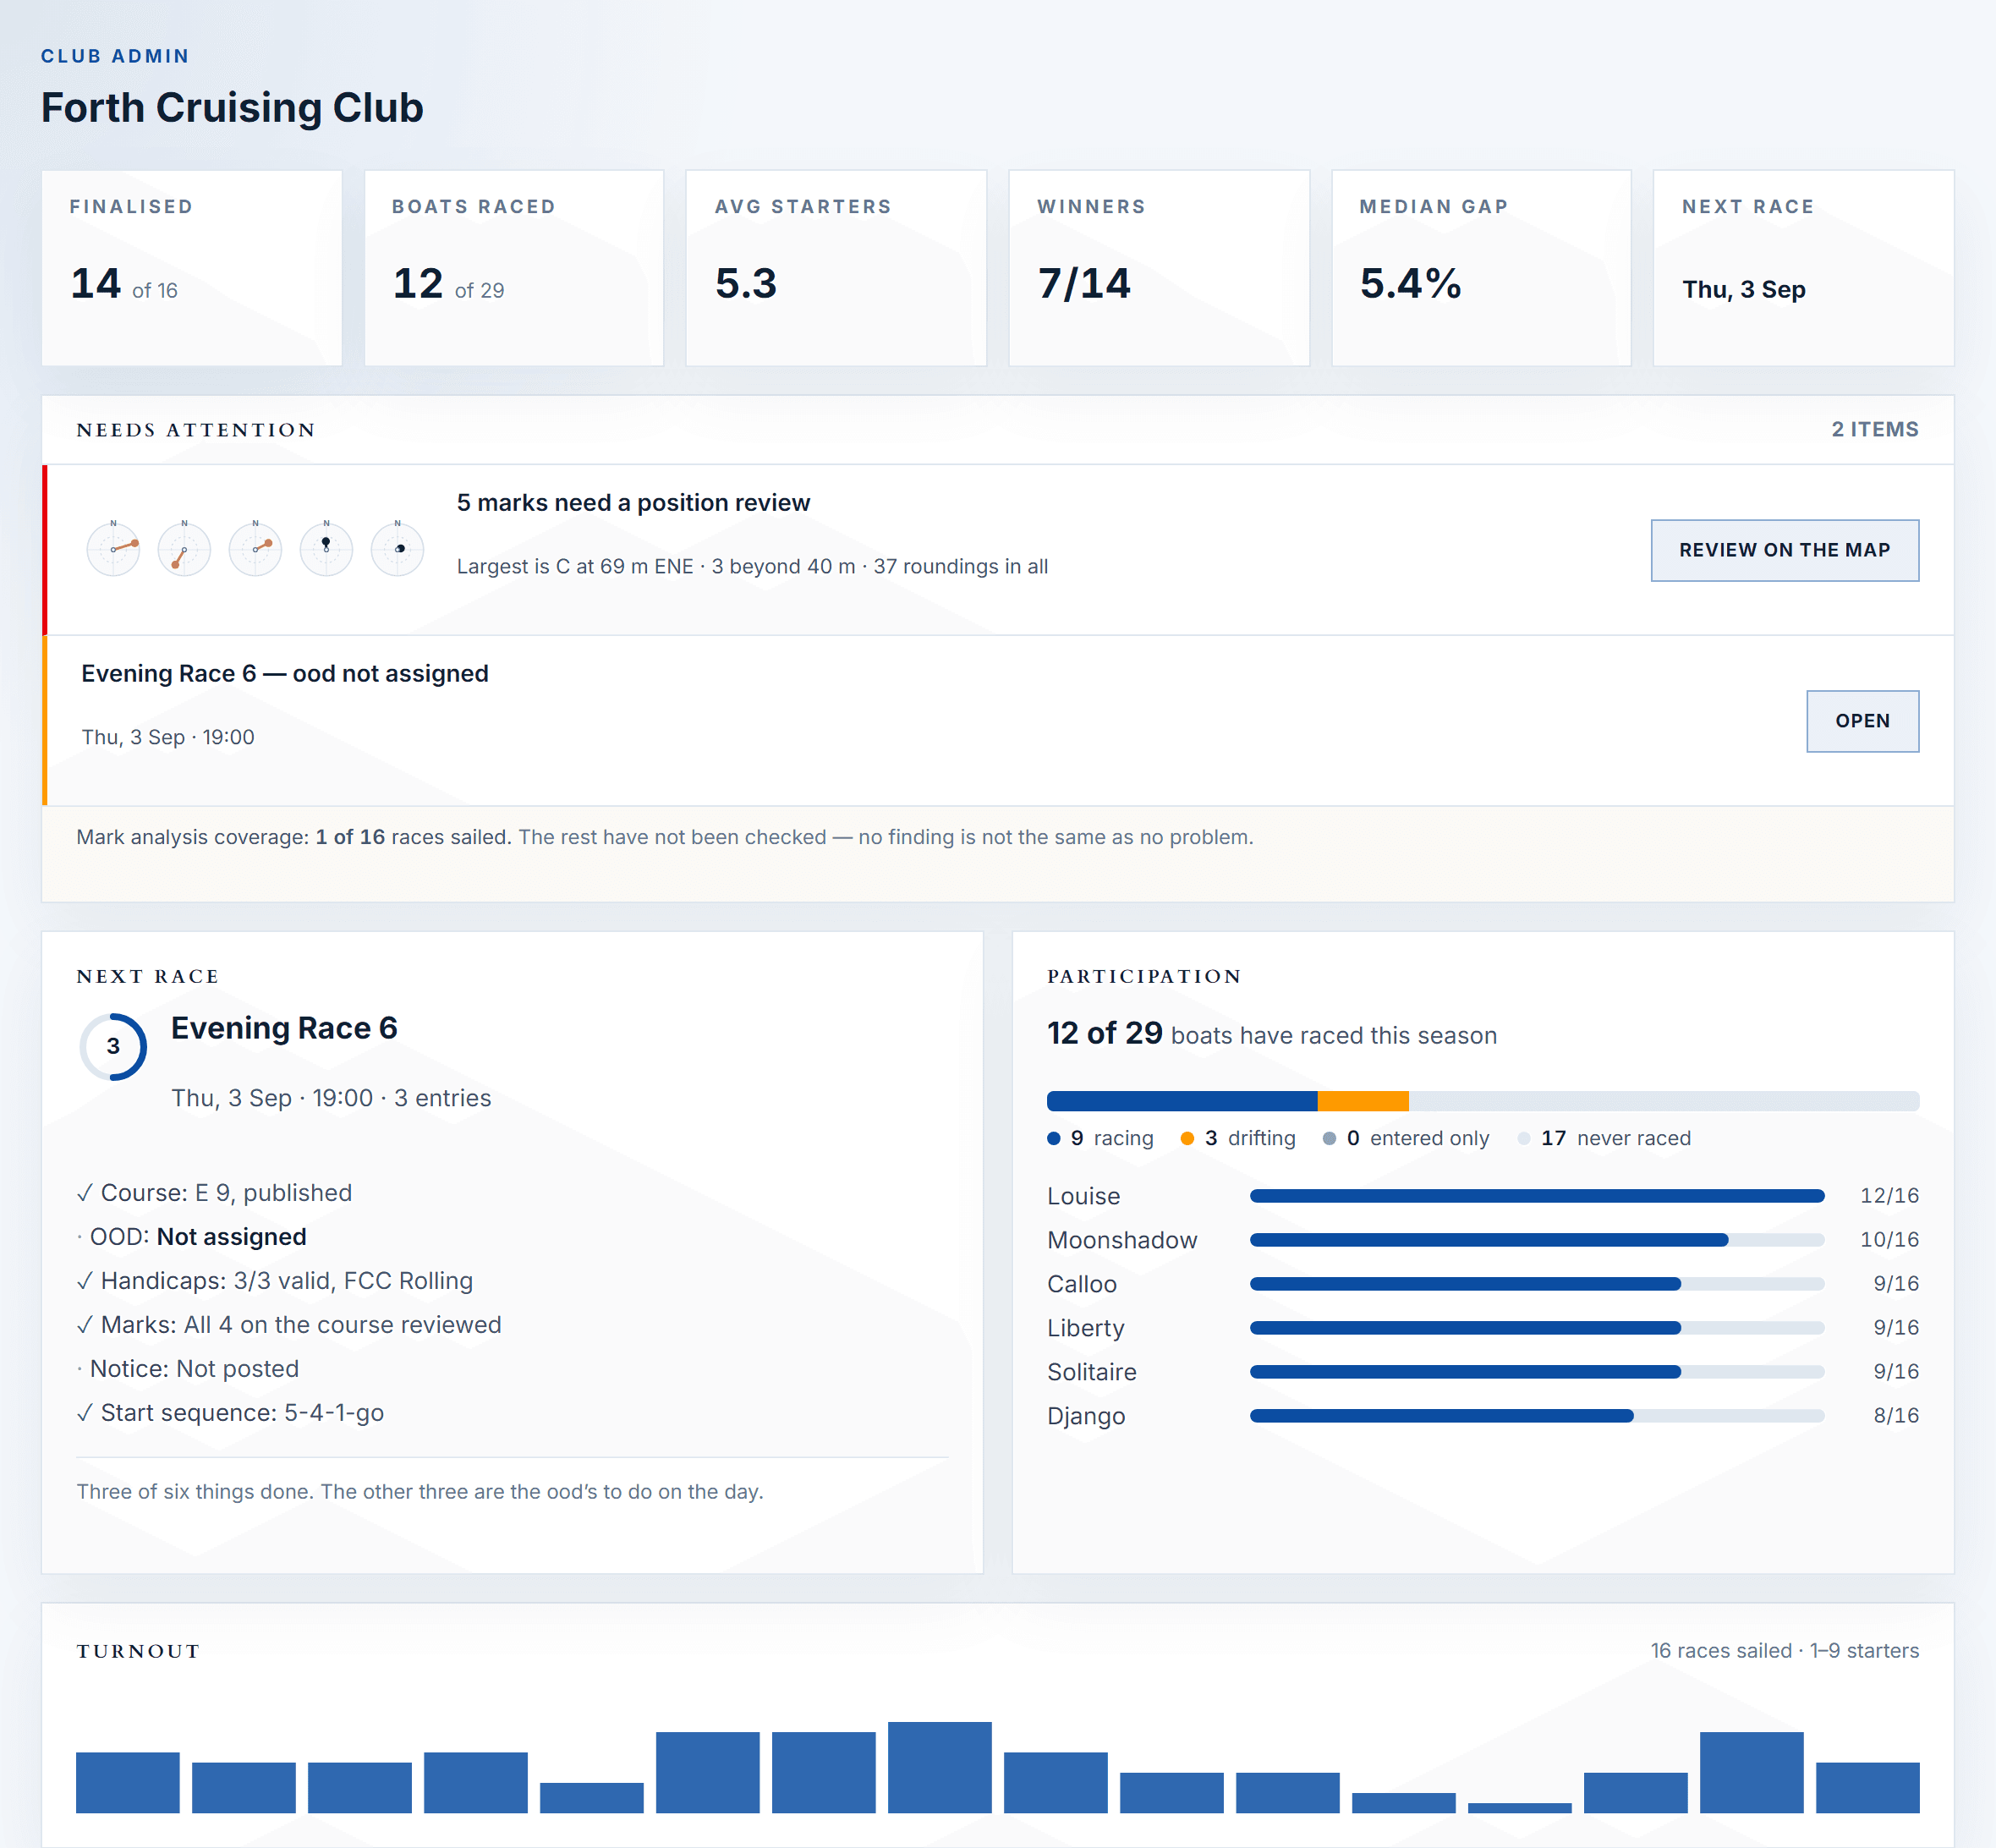1996x1848 pixels.
Task: Click 'Forth Cruising Club' page title
Action: coord(232,107)
